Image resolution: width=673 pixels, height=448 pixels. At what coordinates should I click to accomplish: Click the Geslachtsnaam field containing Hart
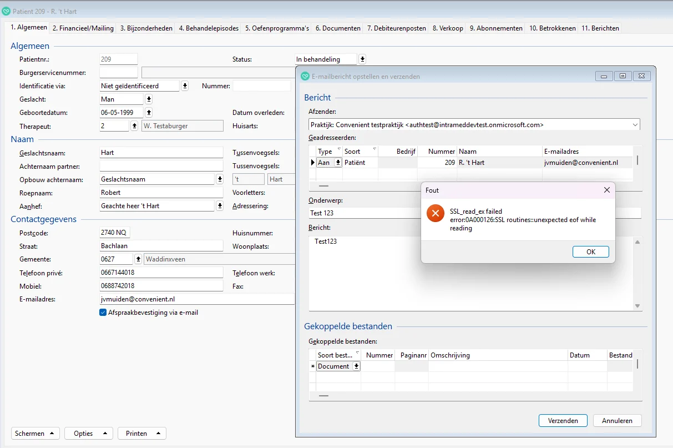pos(161,153)
